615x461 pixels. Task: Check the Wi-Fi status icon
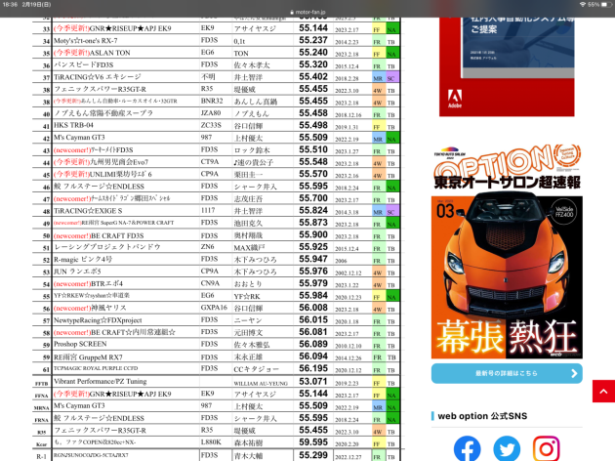pyautogui.click(x=583, y=5)
